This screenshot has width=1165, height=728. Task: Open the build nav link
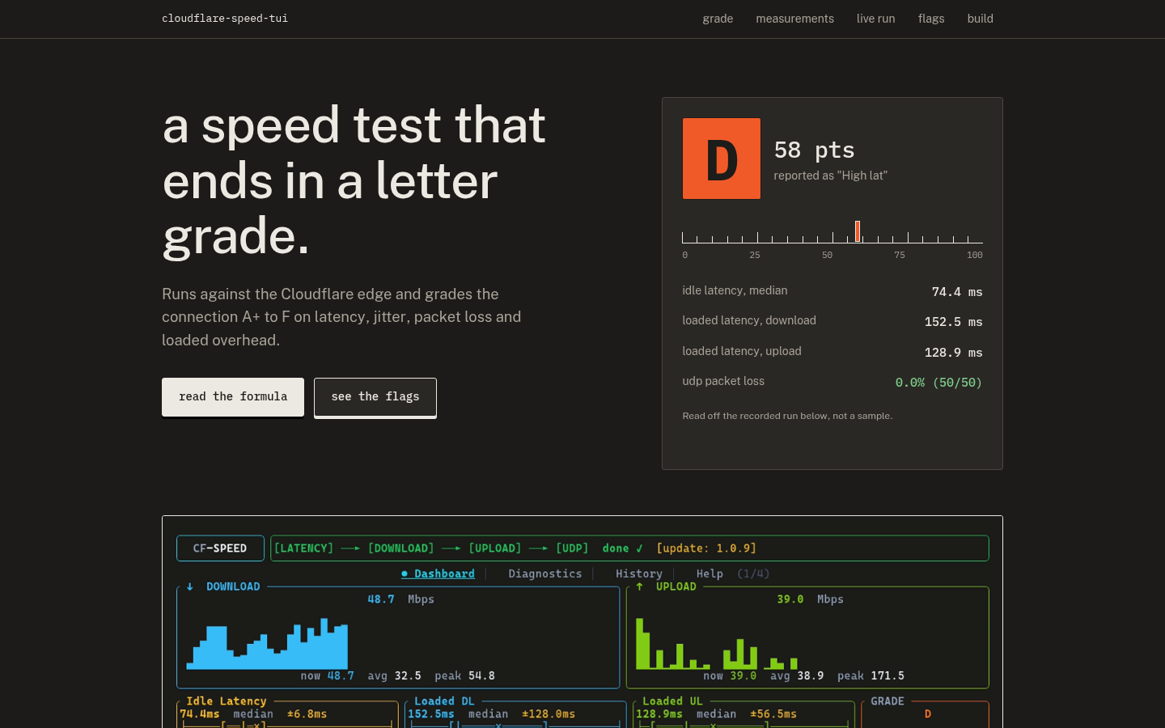click(981, 19)
